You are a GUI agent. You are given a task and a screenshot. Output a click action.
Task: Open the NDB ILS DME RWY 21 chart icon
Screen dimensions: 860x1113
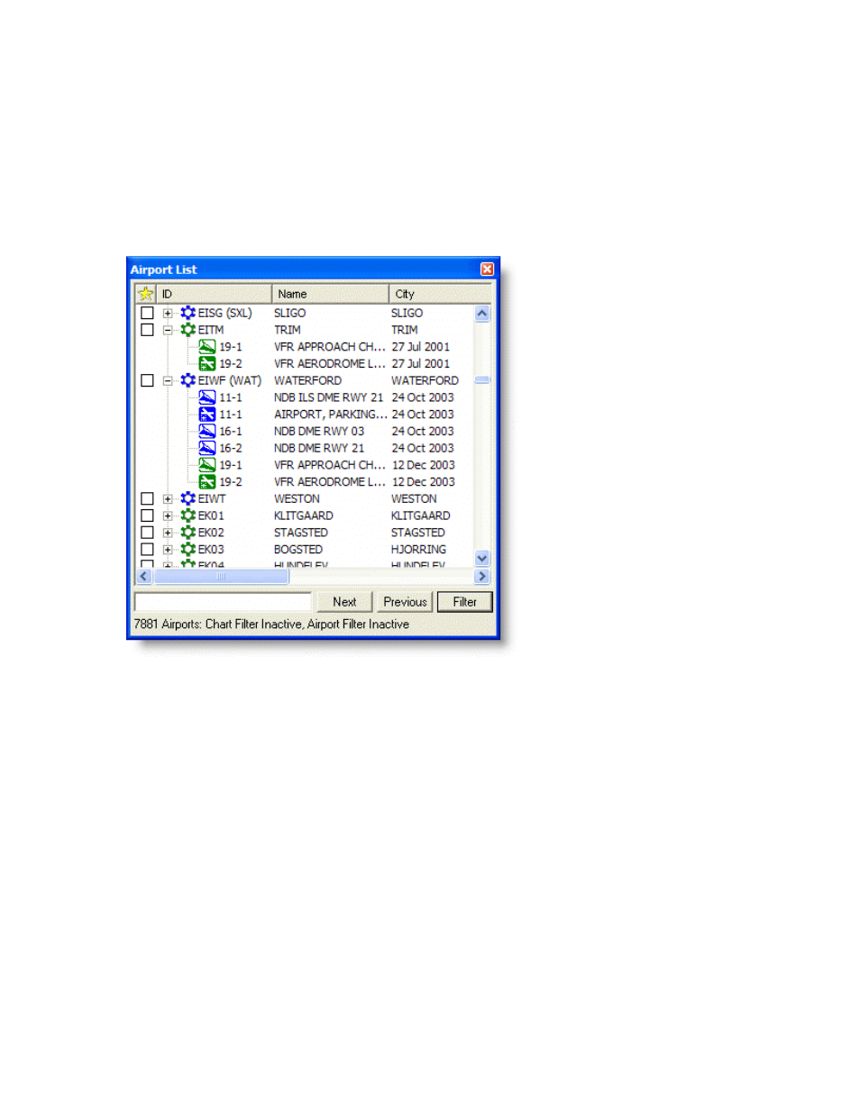pyautogui.click(x=207, y=397)
